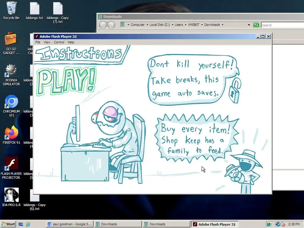The width and height of the screenshot is (304, 228).
Task: Expand the Downloads breadcrumb dropdown arrow
Action: (x=222, y=25)
